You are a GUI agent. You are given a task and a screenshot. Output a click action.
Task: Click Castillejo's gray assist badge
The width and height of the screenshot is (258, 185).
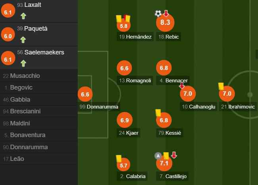coord(158,156)
